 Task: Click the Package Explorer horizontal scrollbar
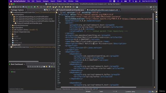click(24, 61)
